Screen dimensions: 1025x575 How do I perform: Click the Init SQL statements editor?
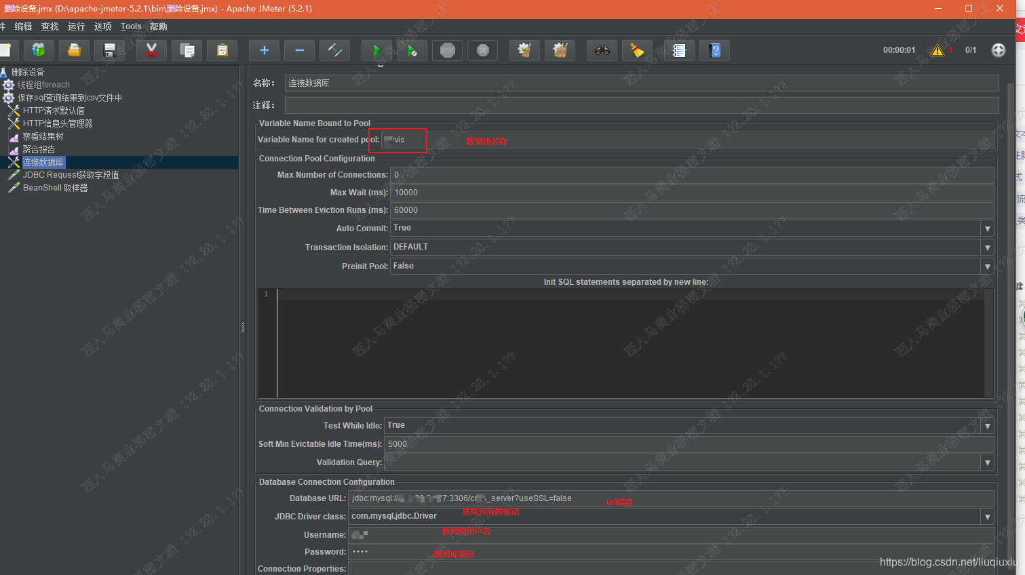click(x=630, y=343)
